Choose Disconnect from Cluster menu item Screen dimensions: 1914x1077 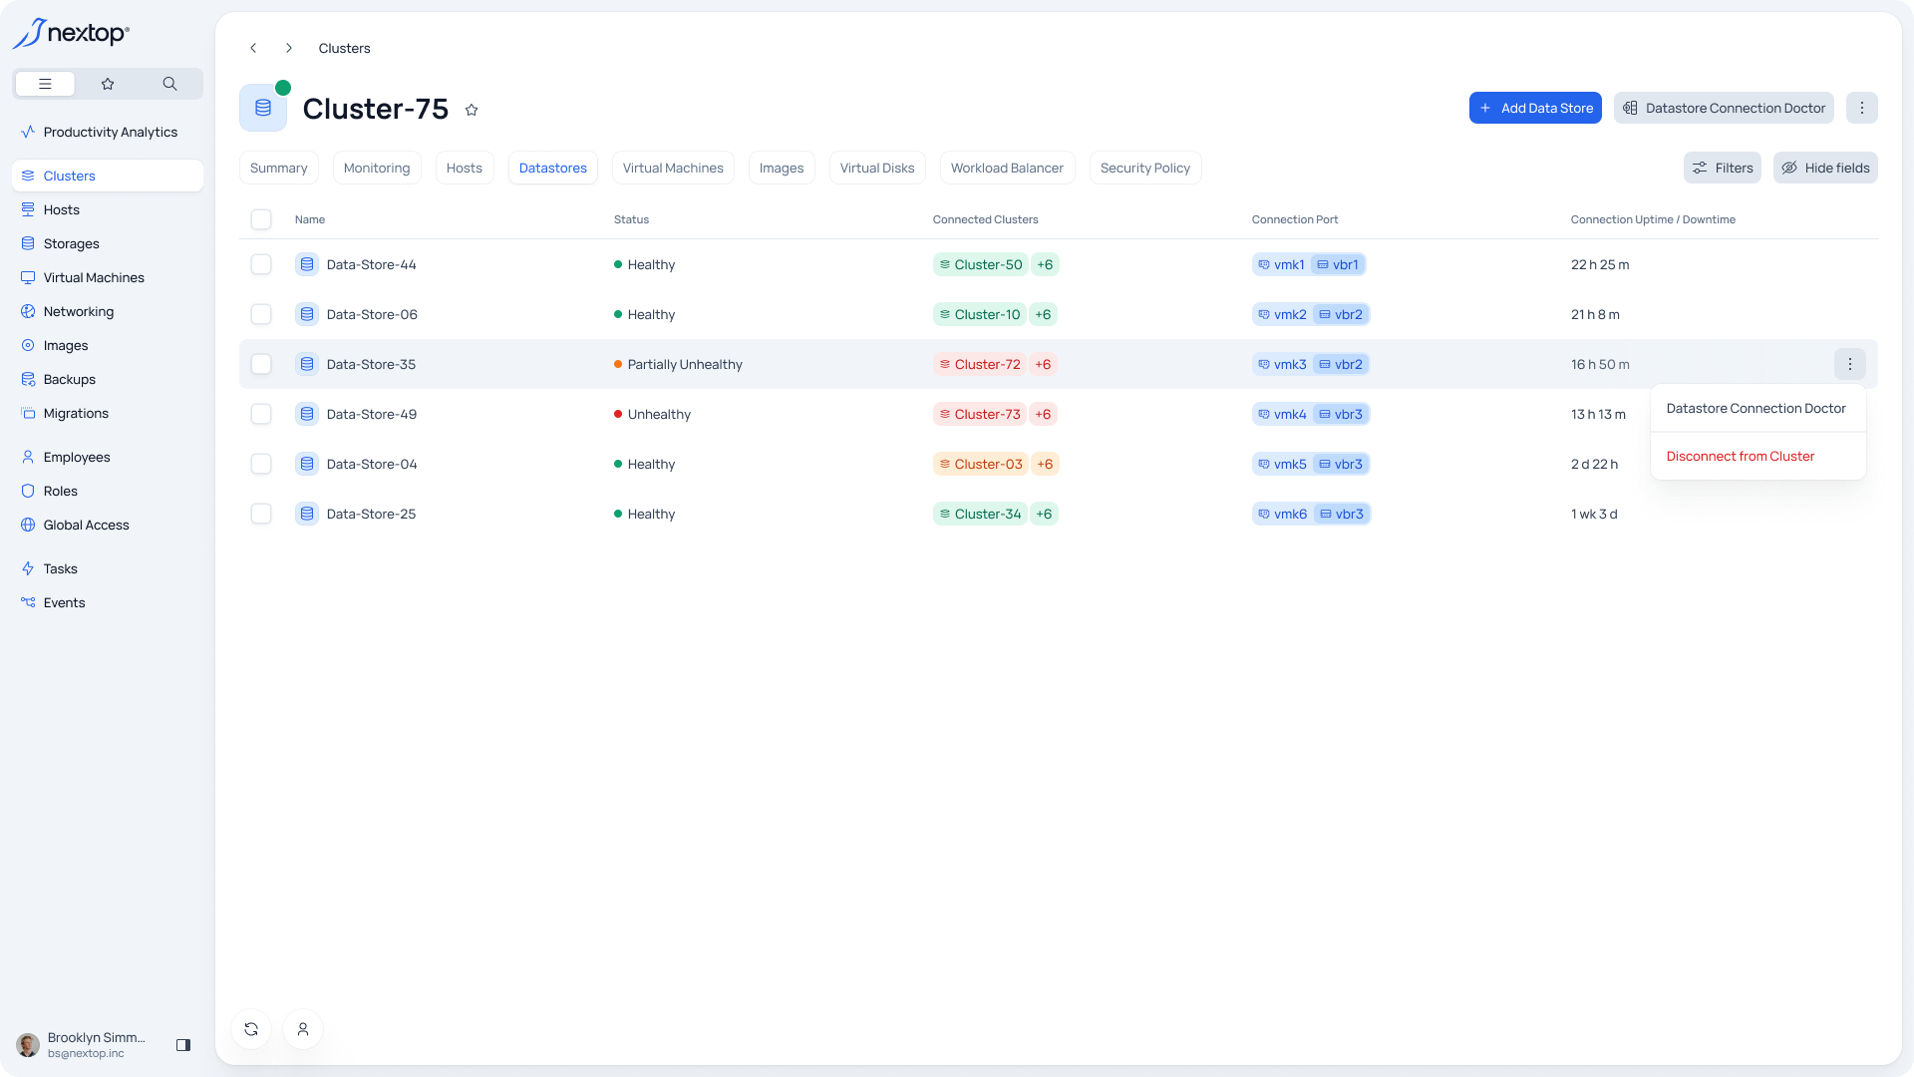pyautogui.click(x=1757, y=456)
